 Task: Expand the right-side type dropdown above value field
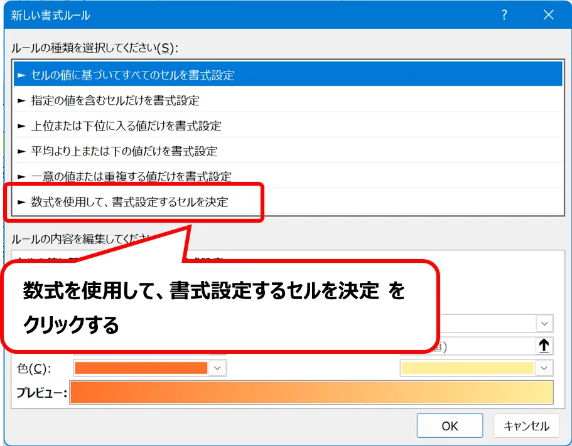point(544,323)
